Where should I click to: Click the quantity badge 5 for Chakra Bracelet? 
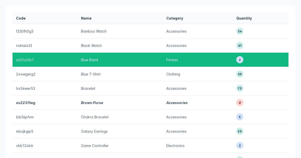click(x=240, y=117)
